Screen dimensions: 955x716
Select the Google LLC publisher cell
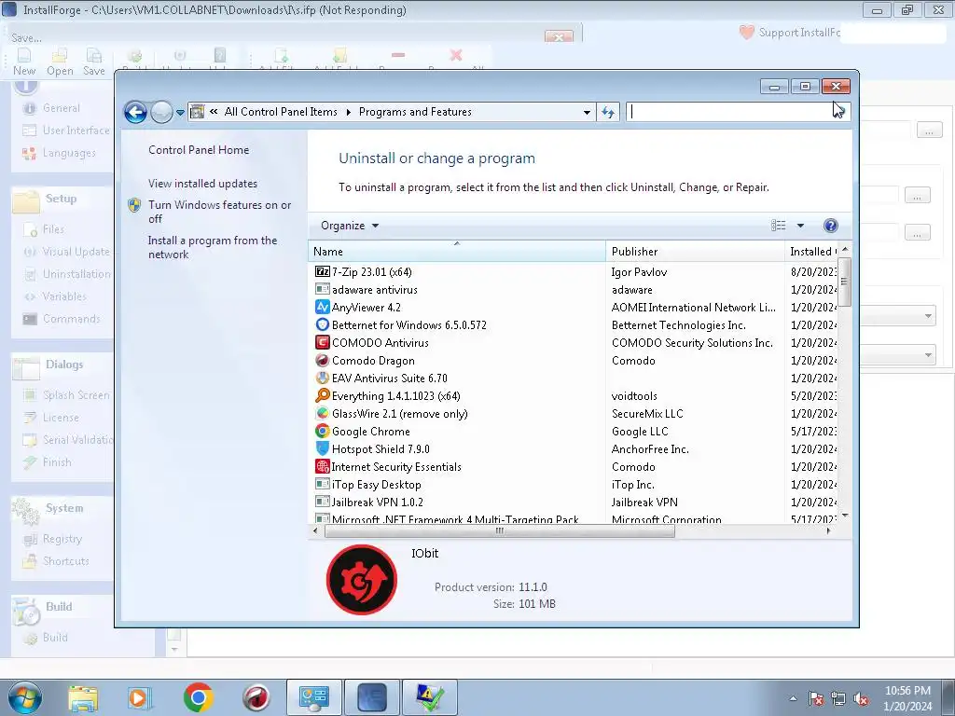pos(640,431)
